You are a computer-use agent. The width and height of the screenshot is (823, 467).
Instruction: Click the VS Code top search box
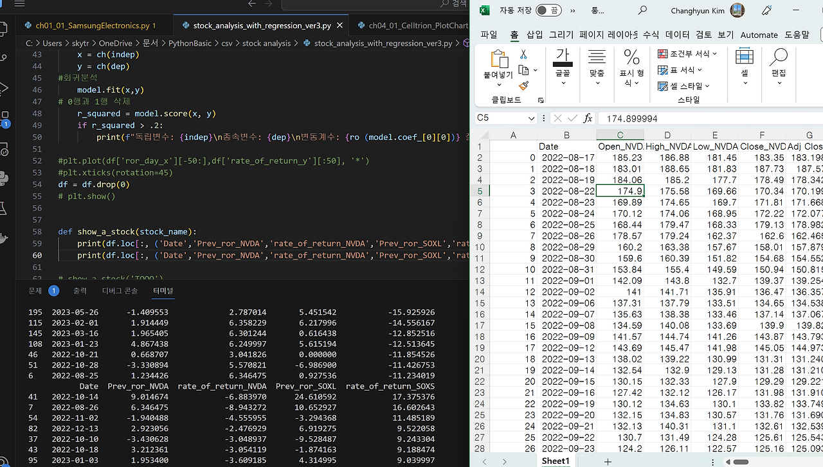click(375, 4)
